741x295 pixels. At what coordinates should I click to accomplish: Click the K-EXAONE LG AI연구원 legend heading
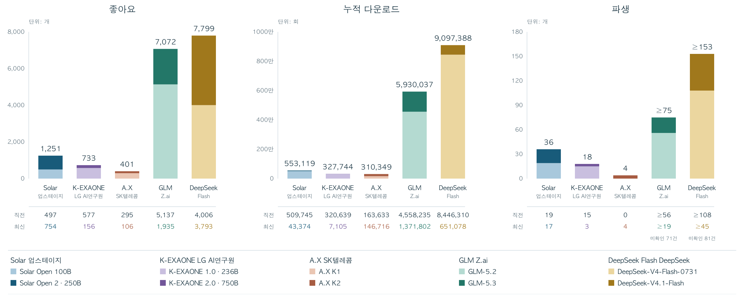pos(197,260)
